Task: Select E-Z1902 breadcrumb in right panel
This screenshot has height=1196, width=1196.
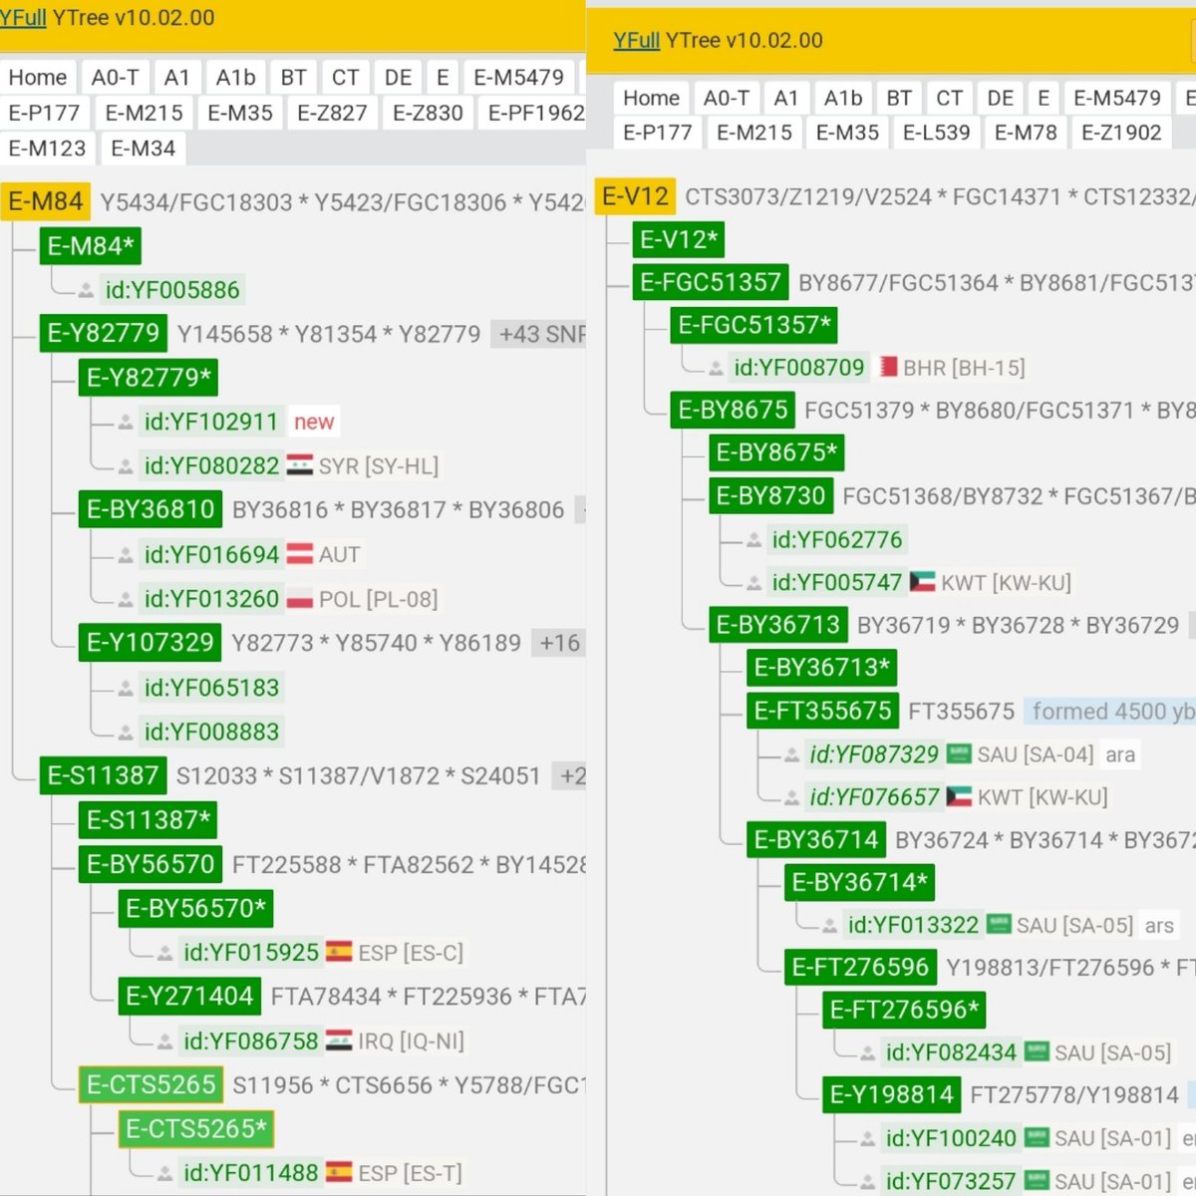Action: [1121, 133]
